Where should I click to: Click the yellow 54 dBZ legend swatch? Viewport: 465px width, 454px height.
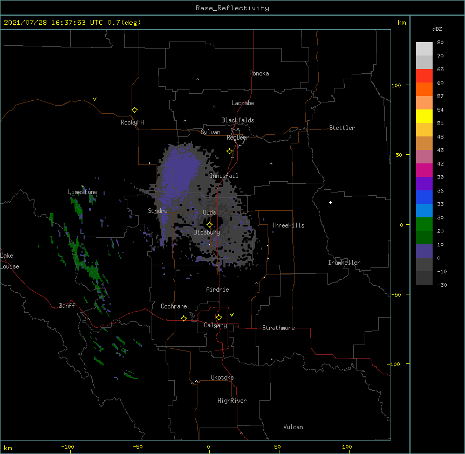(424, 116)
